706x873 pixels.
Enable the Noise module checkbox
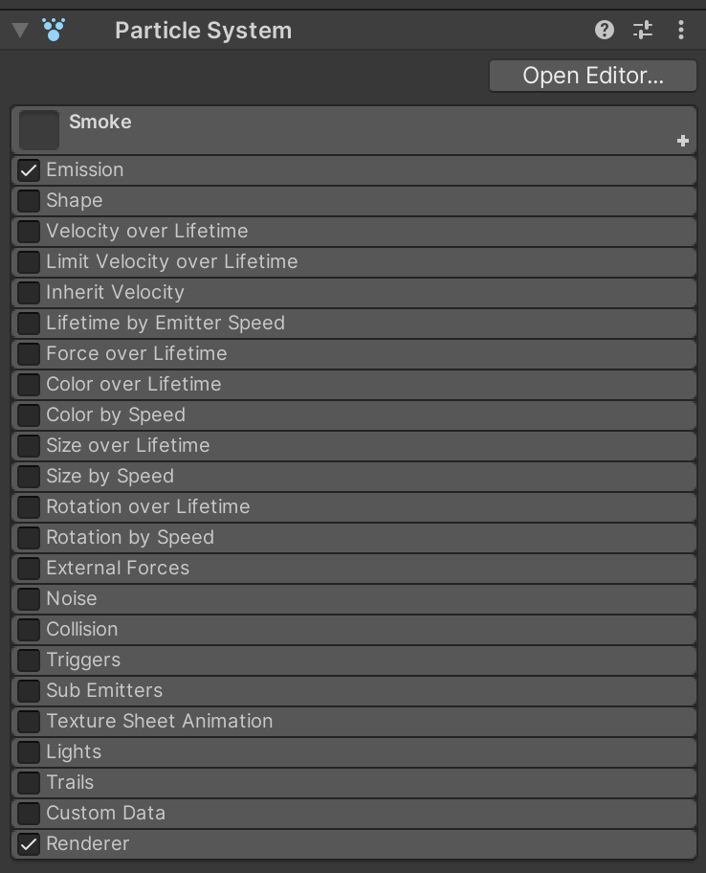(29, 599)
